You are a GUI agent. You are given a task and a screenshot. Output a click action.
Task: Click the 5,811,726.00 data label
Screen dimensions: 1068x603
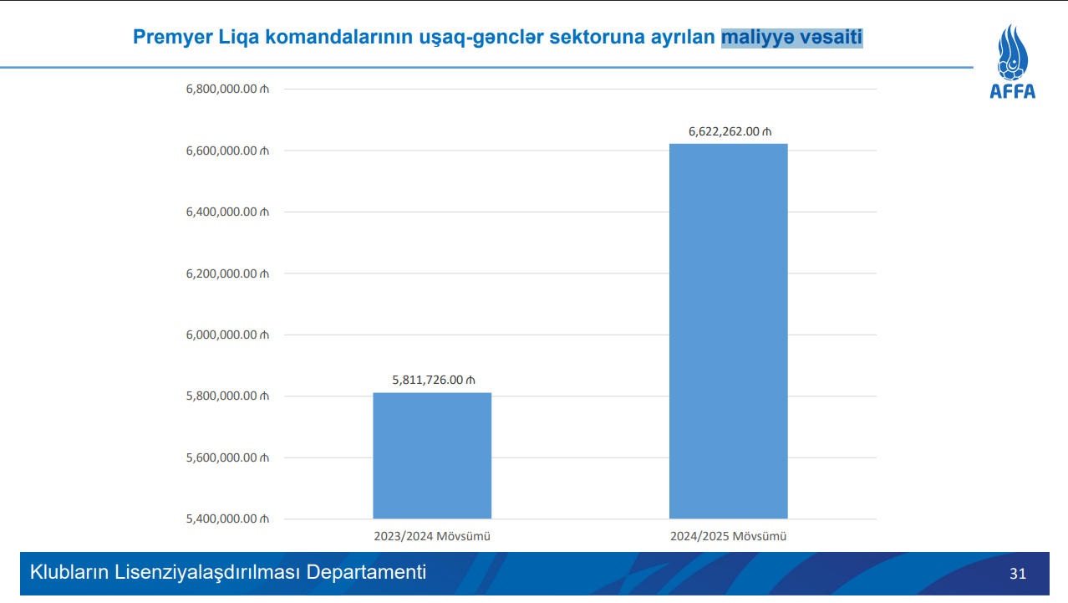tap(434, 380)
